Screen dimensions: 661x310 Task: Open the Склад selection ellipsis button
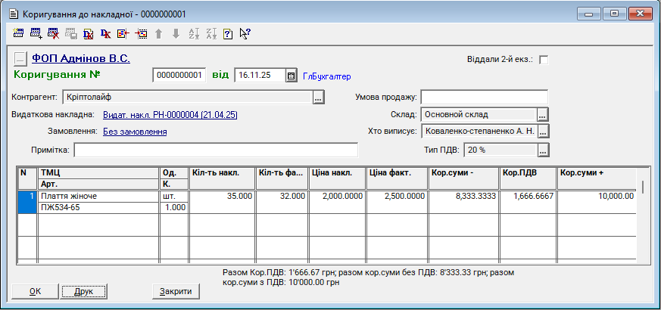542,115
